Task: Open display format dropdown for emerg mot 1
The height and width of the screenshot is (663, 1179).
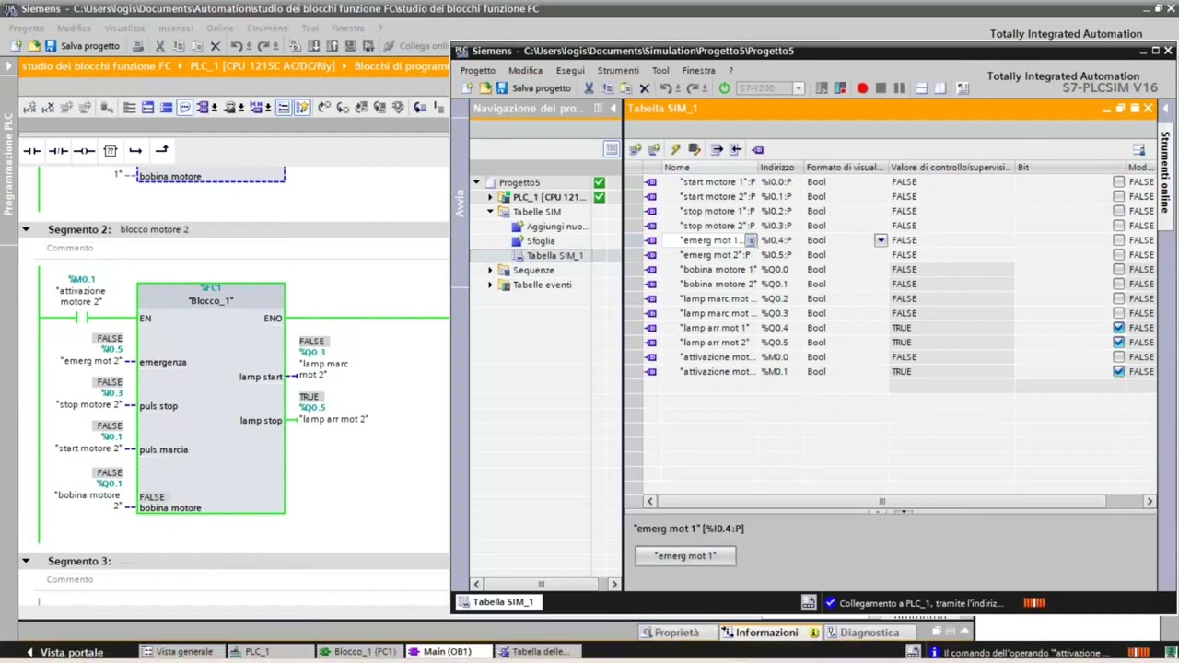Action: pos(881,240)
